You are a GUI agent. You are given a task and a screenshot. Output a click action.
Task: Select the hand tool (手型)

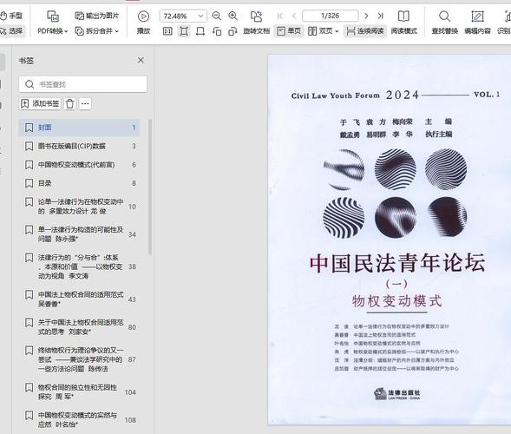tap(12, 16)
